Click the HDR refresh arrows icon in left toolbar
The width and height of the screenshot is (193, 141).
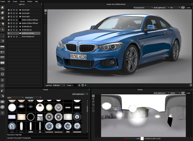(x=2, y=107)
